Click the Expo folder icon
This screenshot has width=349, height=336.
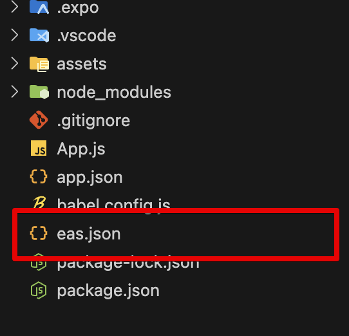pos(39,7)
